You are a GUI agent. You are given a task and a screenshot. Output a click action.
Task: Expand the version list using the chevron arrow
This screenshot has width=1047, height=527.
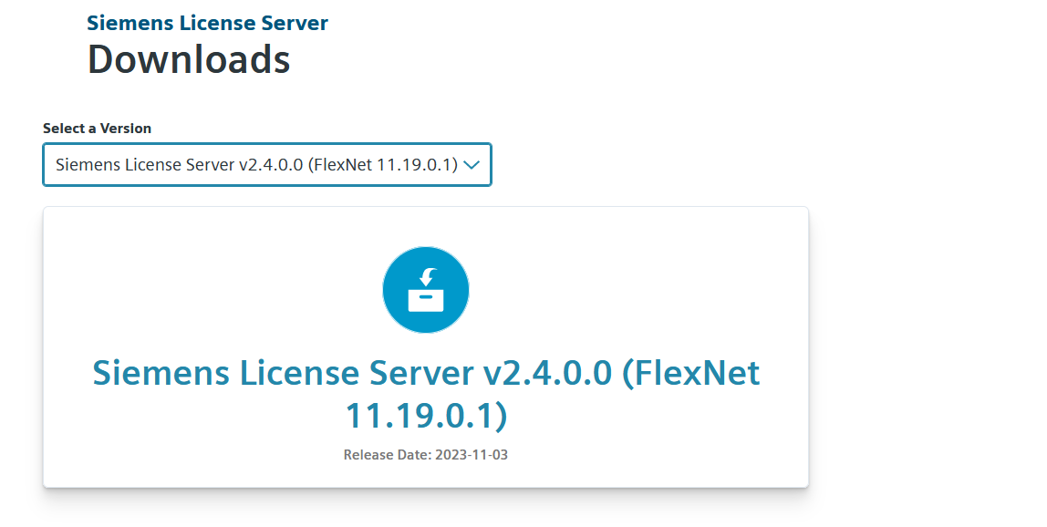(x=472, y=165)
